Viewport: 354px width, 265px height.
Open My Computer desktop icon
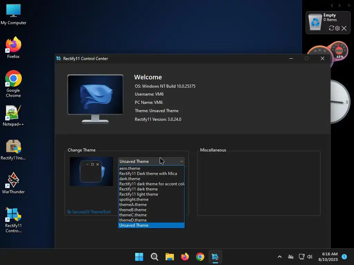13,14
